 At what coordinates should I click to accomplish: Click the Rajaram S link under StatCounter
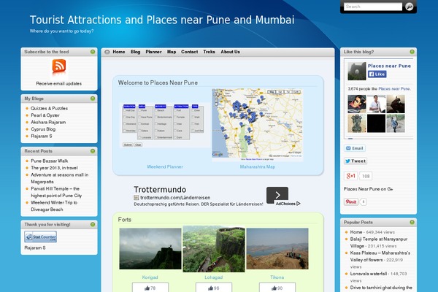click(x=35, y=247)
